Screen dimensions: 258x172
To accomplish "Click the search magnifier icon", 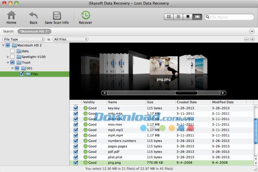I will 208,17.
